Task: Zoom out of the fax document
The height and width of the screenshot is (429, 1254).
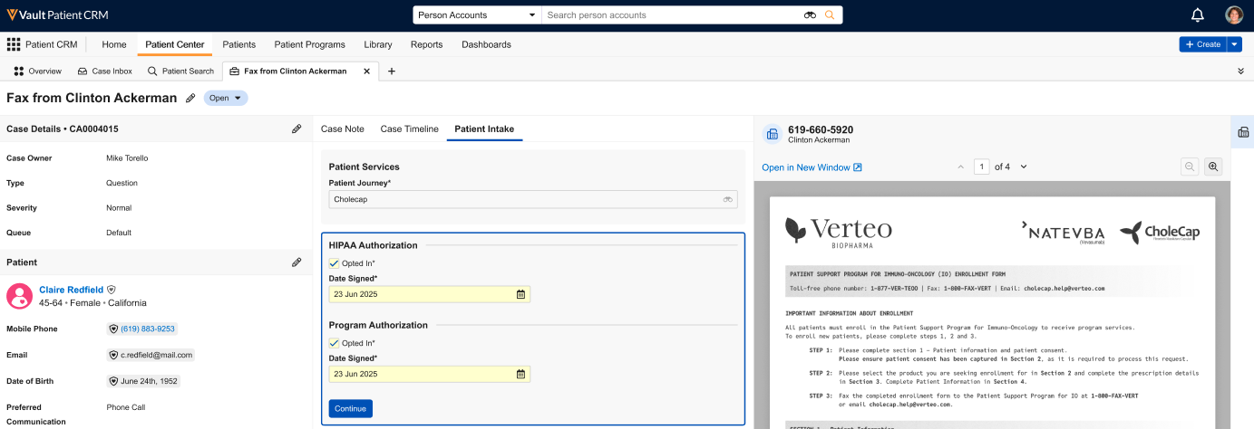Action: [x=1190, y=167]
